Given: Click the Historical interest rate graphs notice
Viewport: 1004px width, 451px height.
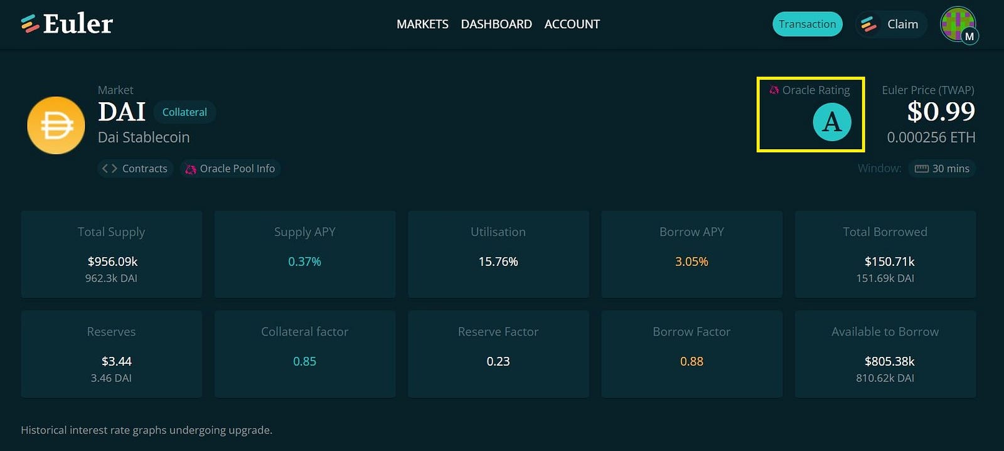Looking at the screenshot, I should tap(146, 430).
